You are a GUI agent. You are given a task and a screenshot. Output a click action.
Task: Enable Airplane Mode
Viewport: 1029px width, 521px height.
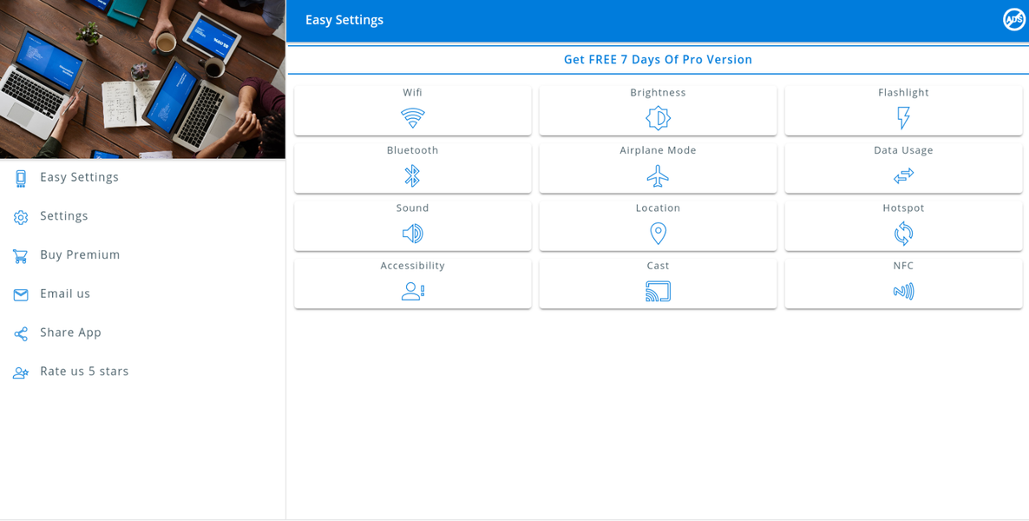tap(658, 176)
